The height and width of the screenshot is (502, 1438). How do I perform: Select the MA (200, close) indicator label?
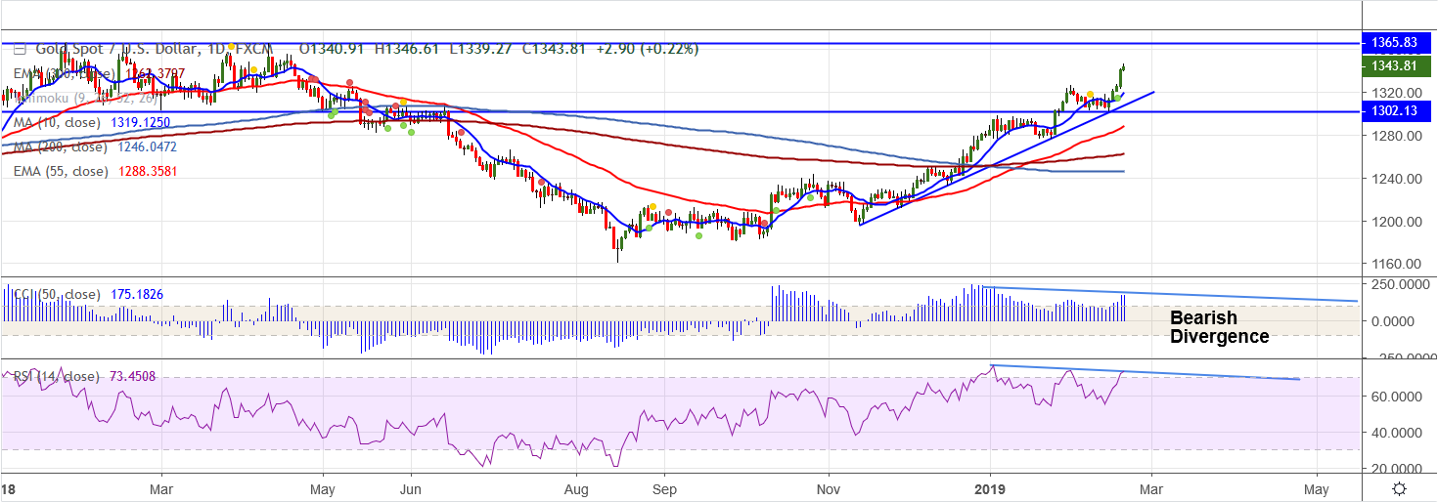coord(61,146)
